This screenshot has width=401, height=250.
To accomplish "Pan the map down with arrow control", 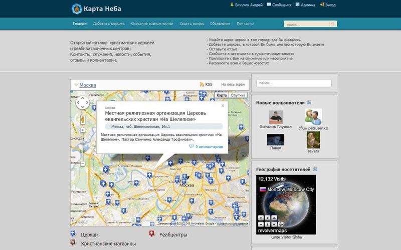I will tap(83, 107).
